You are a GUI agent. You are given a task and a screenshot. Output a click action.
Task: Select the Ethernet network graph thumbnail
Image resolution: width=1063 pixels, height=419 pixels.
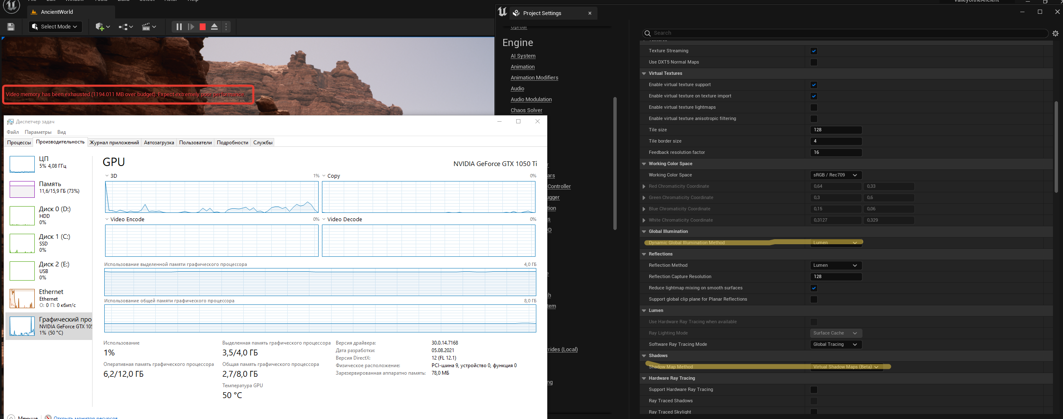pos(22,299)
